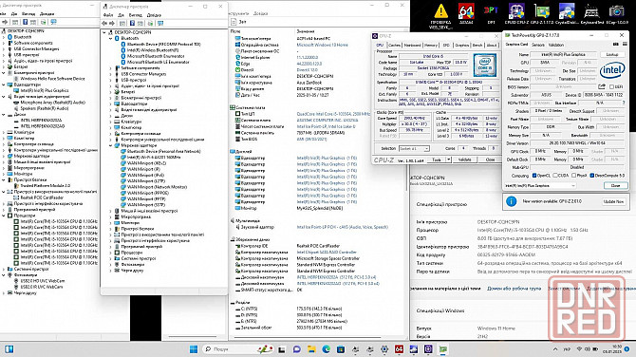Image resolution: width=636 pixels, height=357 pixels.
Task: Open the camera-shaped ECap desktop shortcut
Action: point(617,14)
